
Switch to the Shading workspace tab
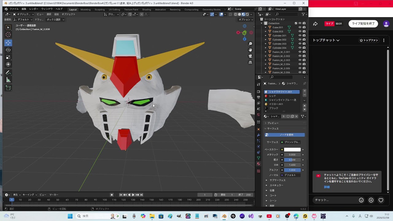146,10
